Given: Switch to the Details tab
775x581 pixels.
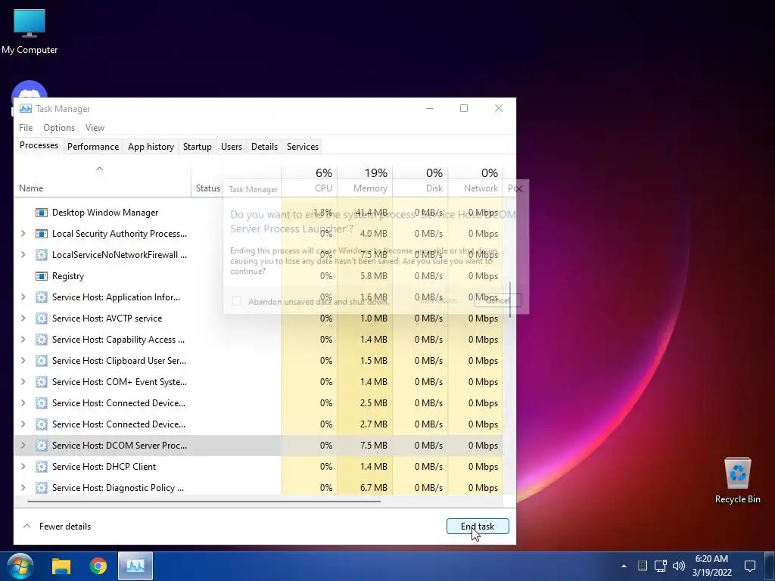Looking at the screenshot, I should coord(264,147).
